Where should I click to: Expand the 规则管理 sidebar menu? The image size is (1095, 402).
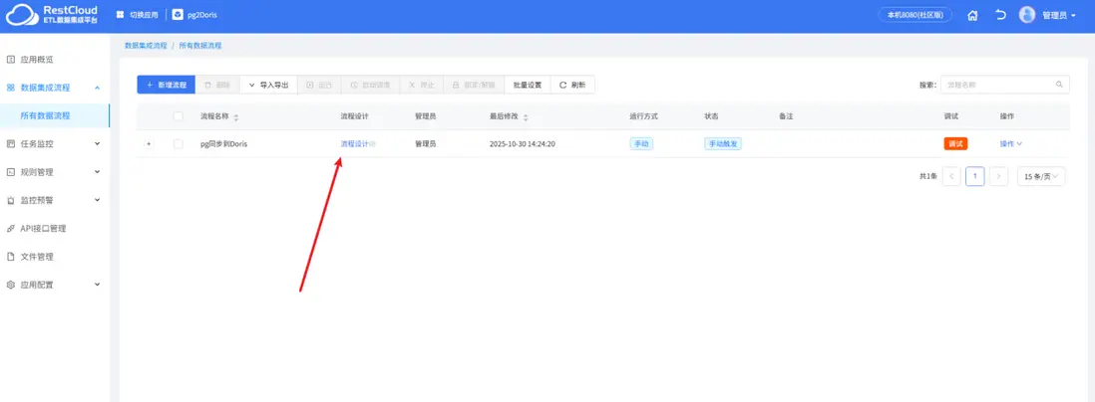(x=55, y=172)
